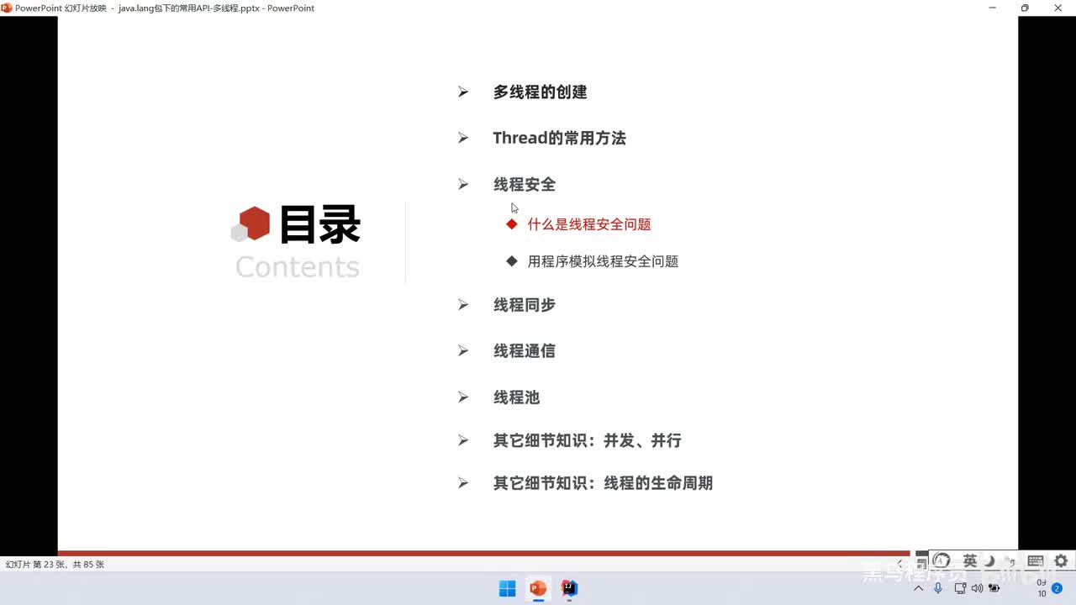
Task: Click 什么是线程安全问题 sub-item
Action: tap(589, 224)
